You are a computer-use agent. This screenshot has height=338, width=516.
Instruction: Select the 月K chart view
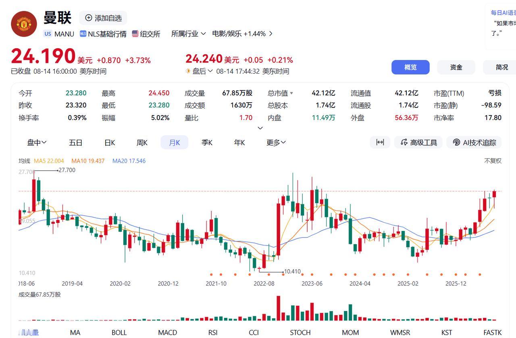[x=174, y=142]
